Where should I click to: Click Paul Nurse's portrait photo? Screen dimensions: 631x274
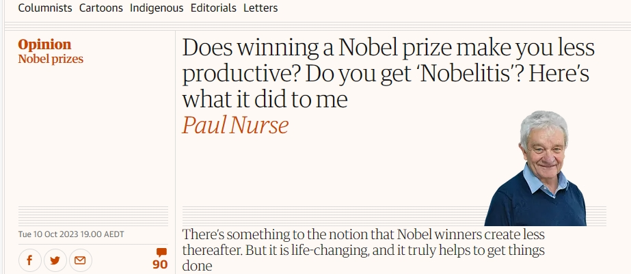(535, 168)
